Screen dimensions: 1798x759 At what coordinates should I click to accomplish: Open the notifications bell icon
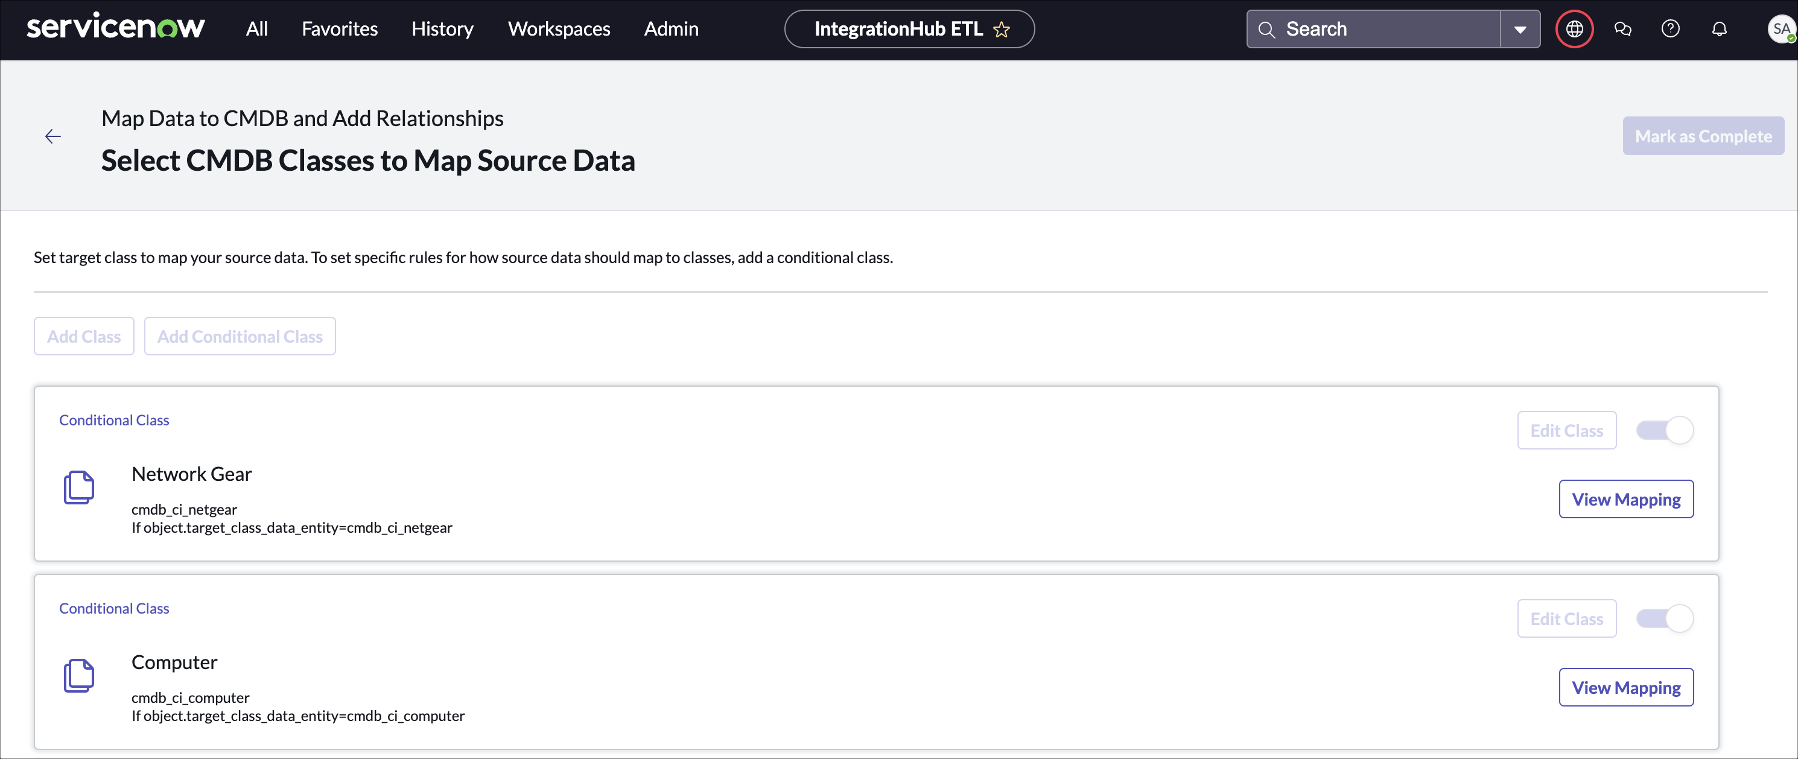(x=1719, y=28)
